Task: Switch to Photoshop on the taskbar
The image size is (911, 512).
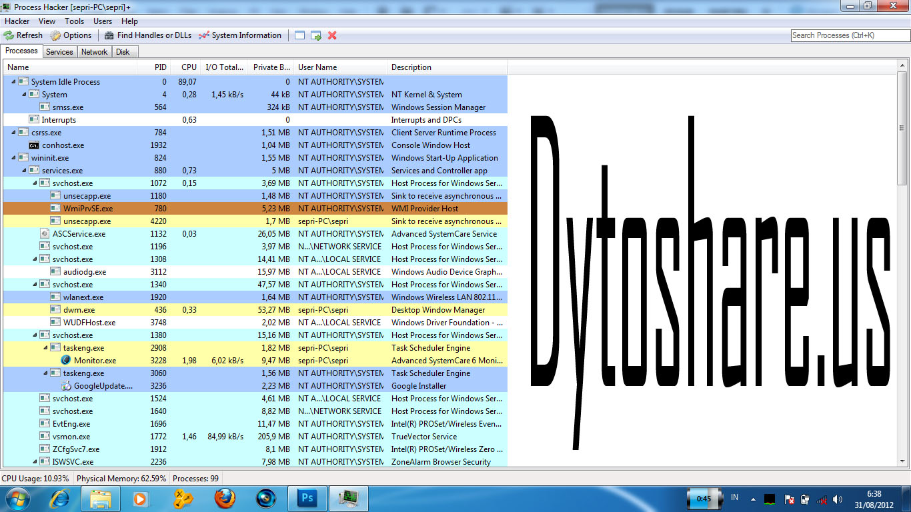Action: (307, 499)
